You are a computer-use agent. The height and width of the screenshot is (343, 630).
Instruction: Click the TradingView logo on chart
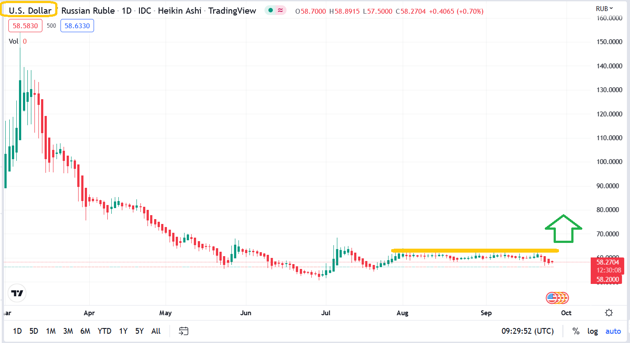tap(17, 293)
